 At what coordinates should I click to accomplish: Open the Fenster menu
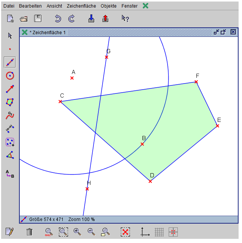130,6
